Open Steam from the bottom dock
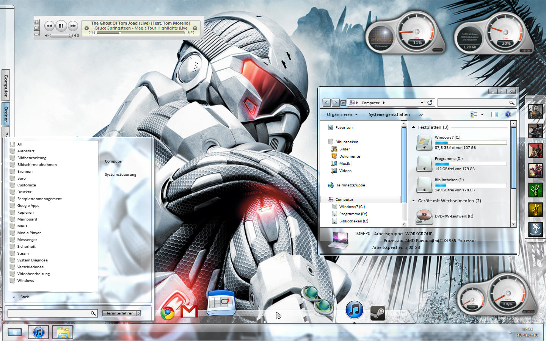The width and height of the screenshot is (546, 341). [x=378, y=313]
